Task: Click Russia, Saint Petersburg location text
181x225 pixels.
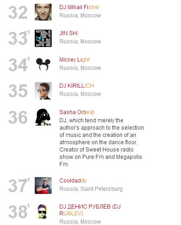Action: pyautogui.click(x=91, y=189)
